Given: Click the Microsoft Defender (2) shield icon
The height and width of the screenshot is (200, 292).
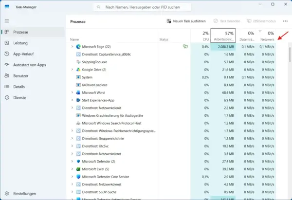Looking at the screenshot, I should coord(78,161).
